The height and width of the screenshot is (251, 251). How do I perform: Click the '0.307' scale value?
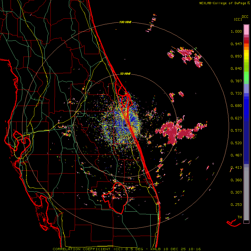(x=236, y=192)
